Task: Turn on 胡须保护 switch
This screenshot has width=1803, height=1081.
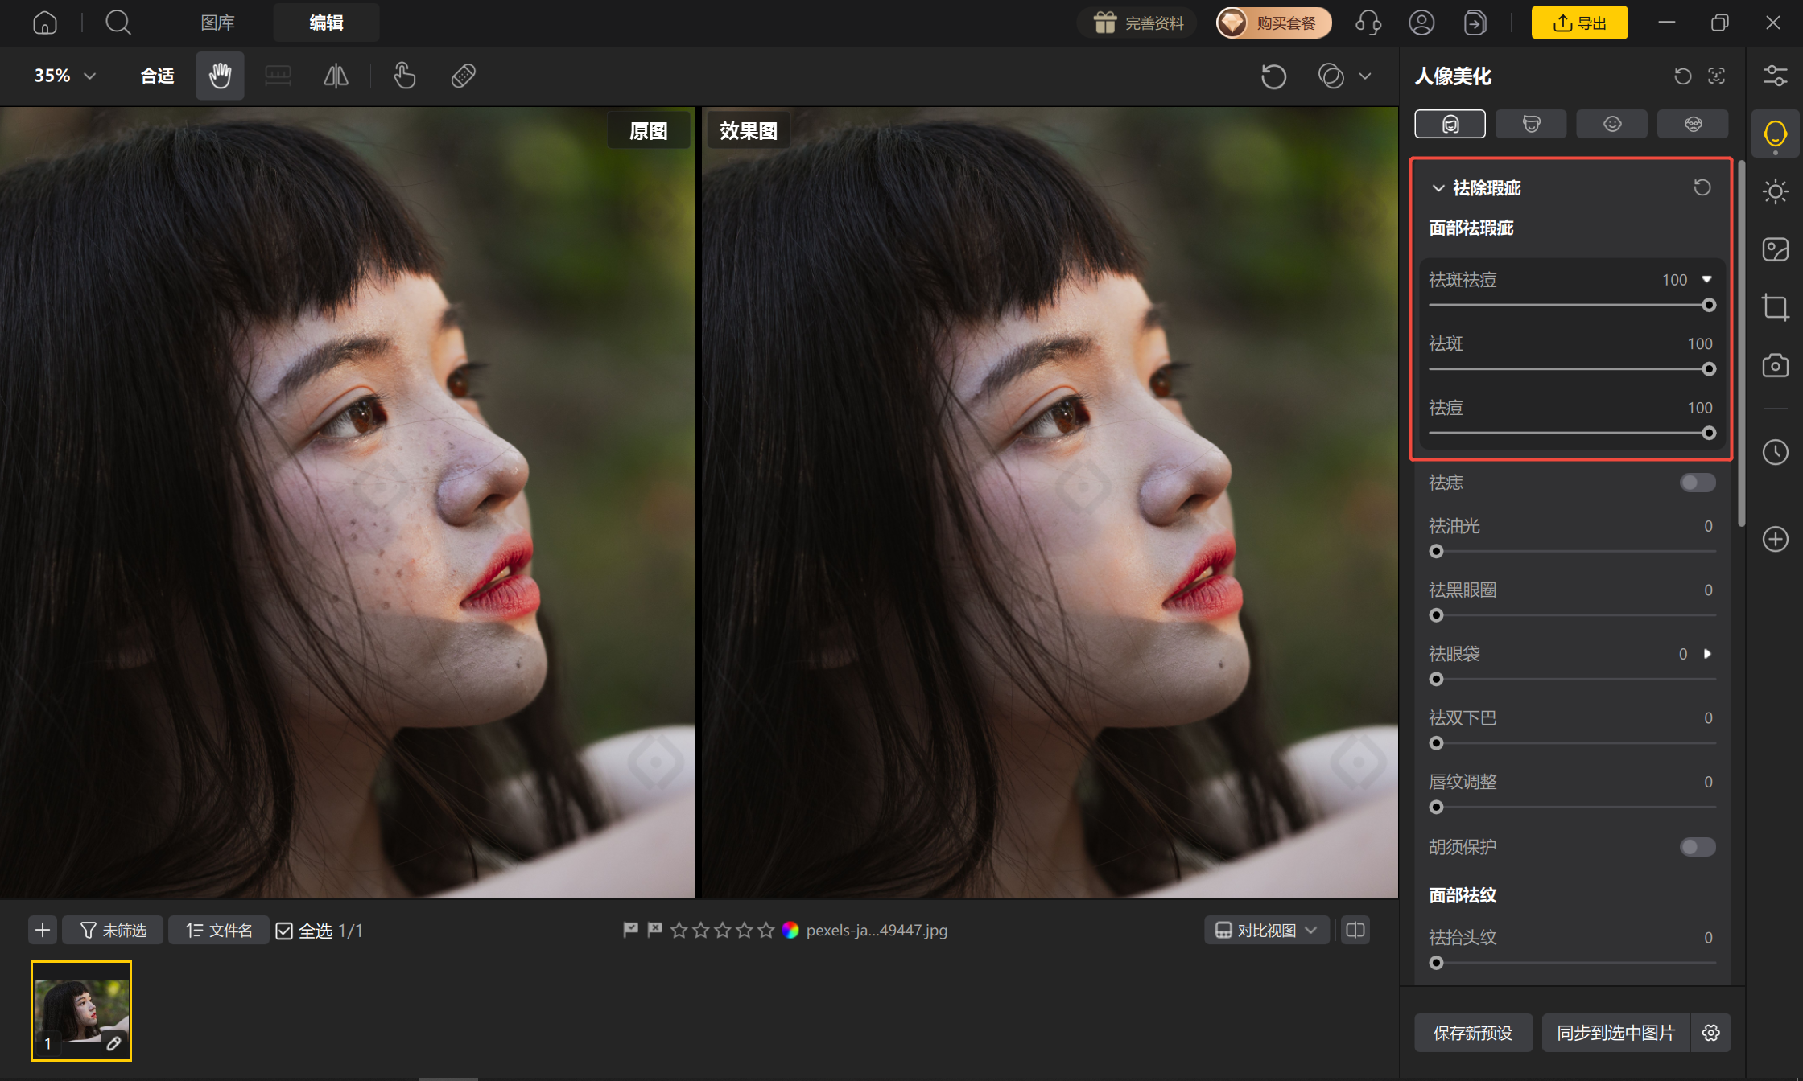Action: pos(1698,847)
